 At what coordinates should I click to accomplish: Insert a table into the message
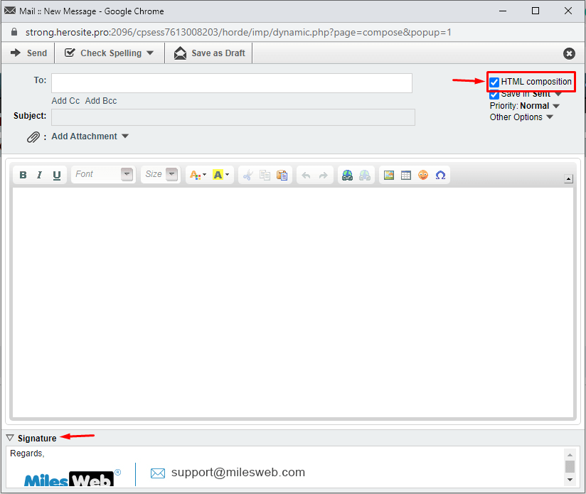[406, 175]
